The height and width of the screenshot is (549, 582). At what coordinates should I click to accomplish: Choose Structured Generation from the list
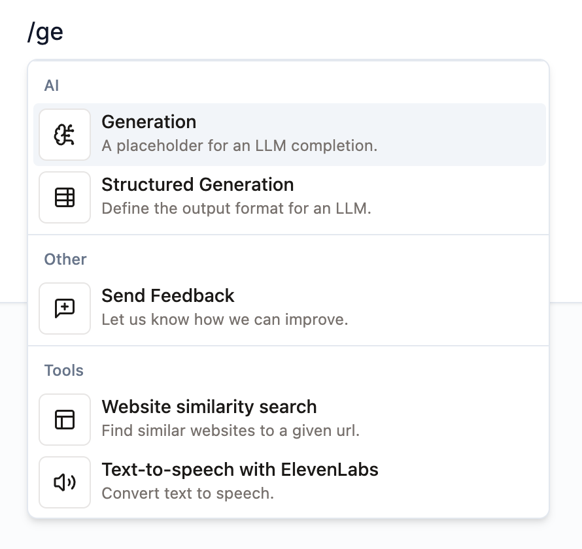pos(197,185)
